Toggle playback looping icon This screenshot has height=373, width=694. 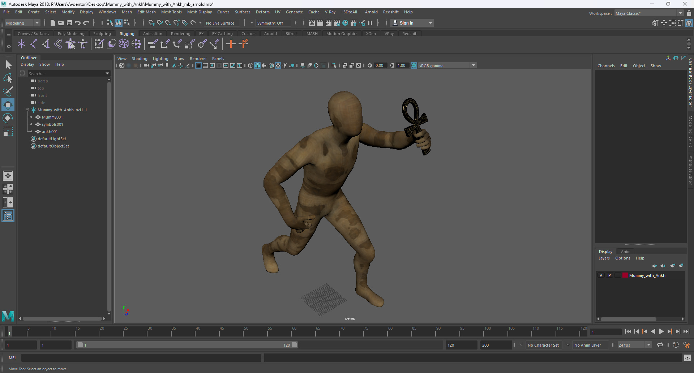pos(660,345)
